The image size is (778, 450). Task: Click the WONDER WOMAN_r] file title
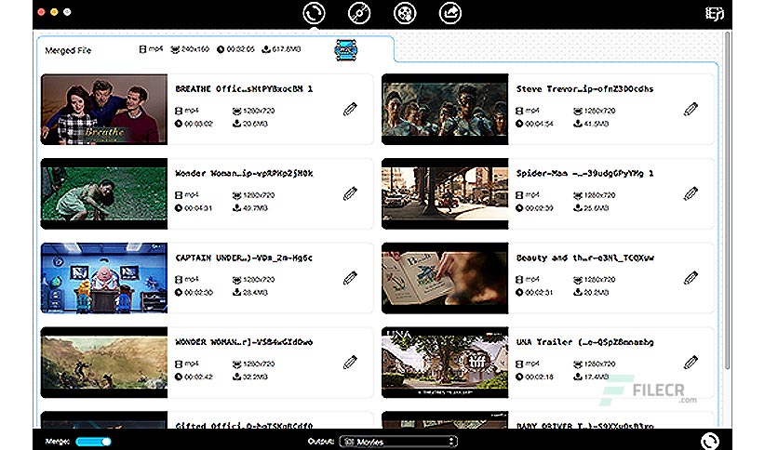pos(244,342)
